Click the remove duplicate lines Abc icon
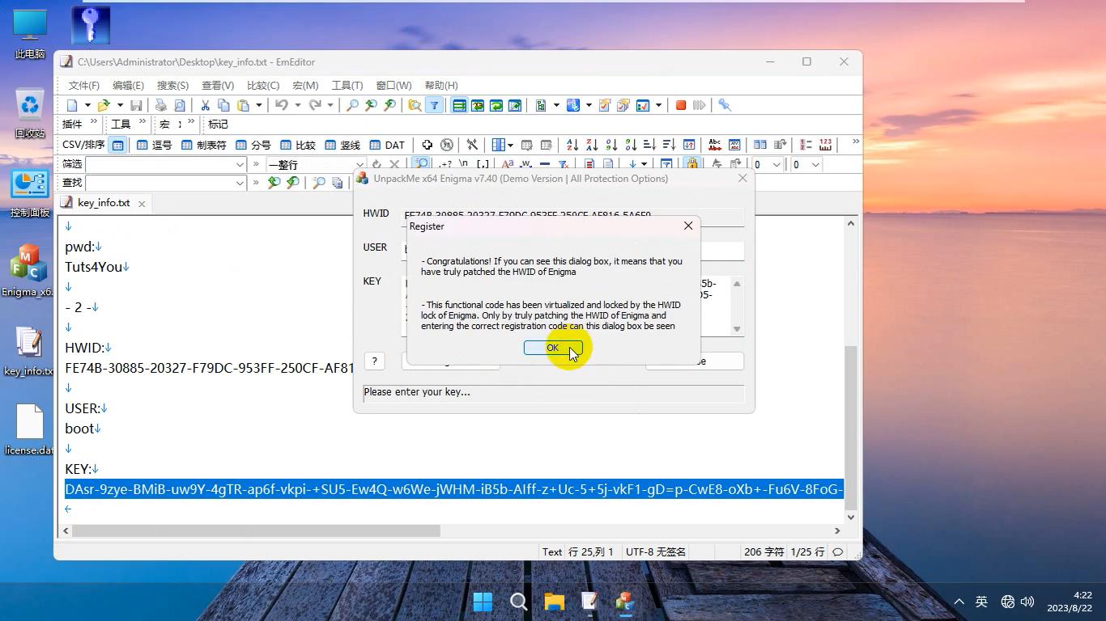 (715, 145)
